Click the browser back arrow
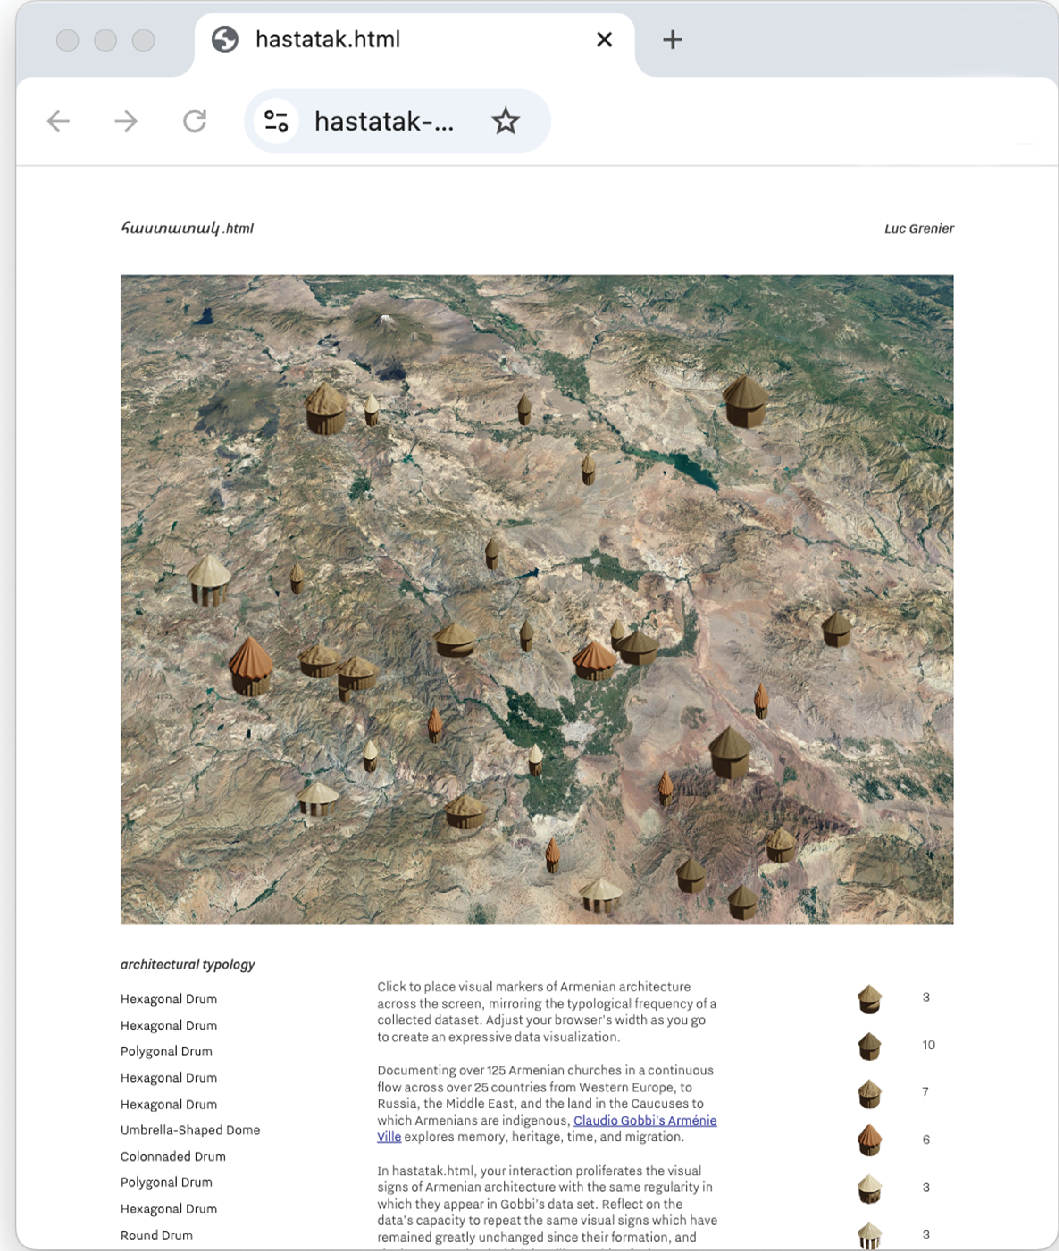1059x1251 pixels. click(x=58, y=121)
